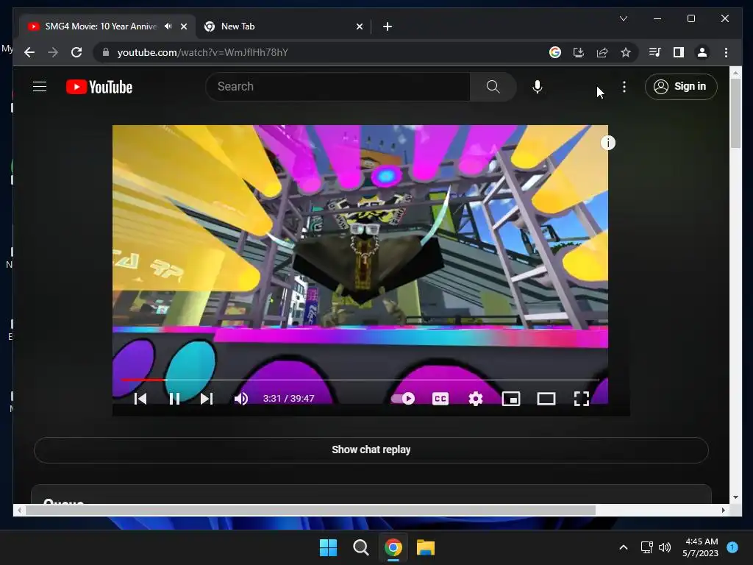This screenshot has height=565, width=753.
Task: Select the youtube.com address bar URL
Action: [202, 52]
